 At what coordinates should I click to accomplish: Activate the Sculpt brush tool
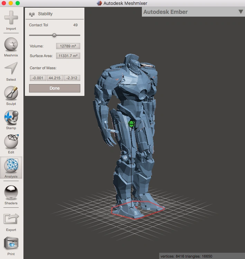coord(11,93)
